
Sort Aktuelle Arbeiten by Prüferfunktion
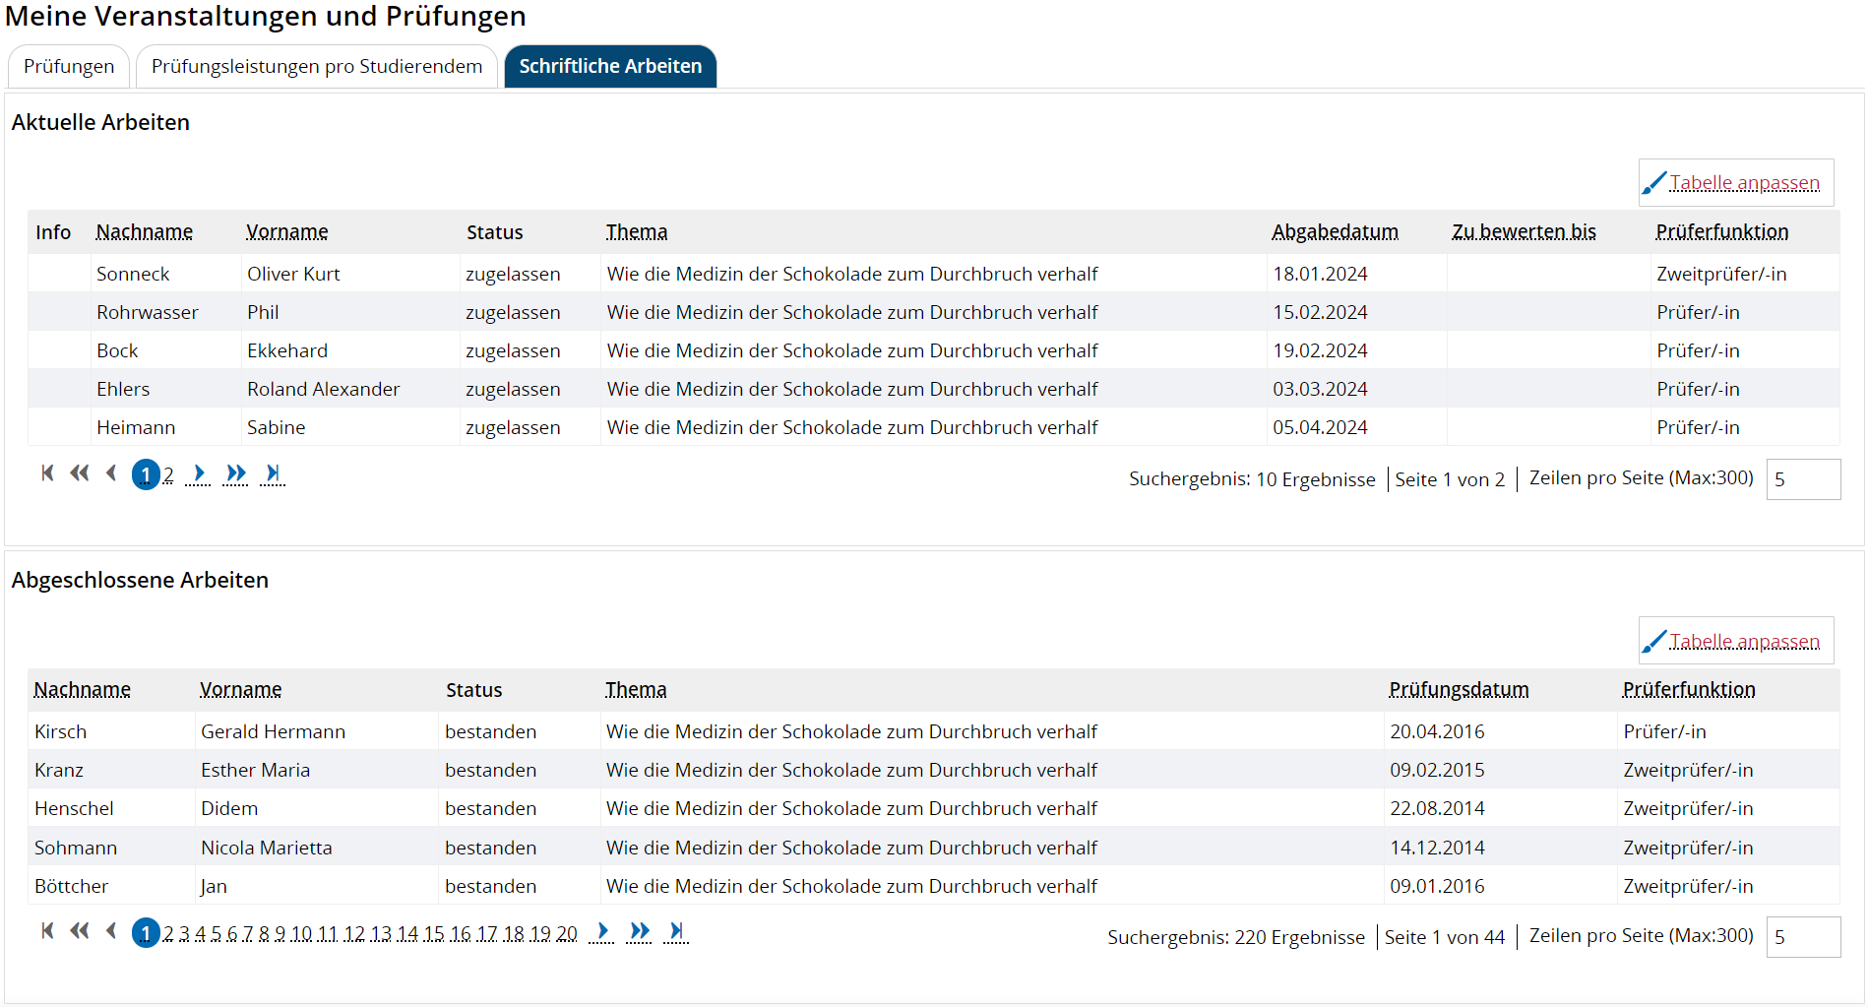point(1722,232)
